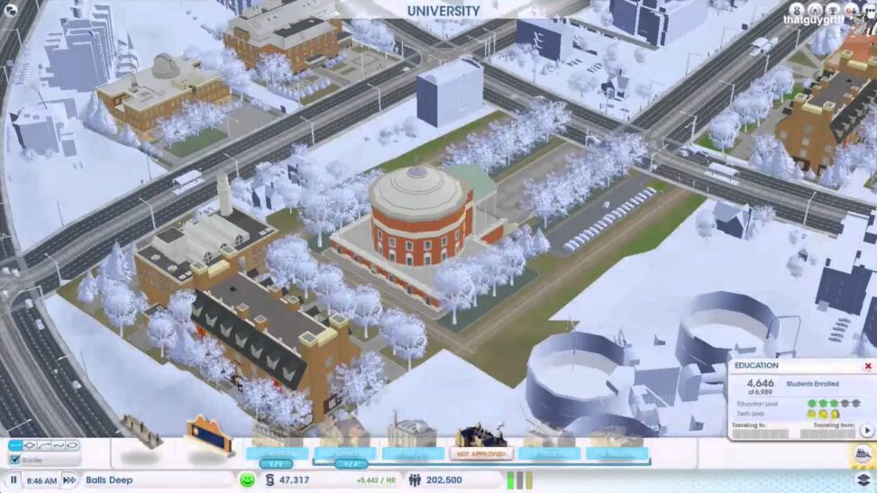Click the Tech Level rating icons
The height and width of the screenshot is (493, 877).
click(x=823, y=414)
